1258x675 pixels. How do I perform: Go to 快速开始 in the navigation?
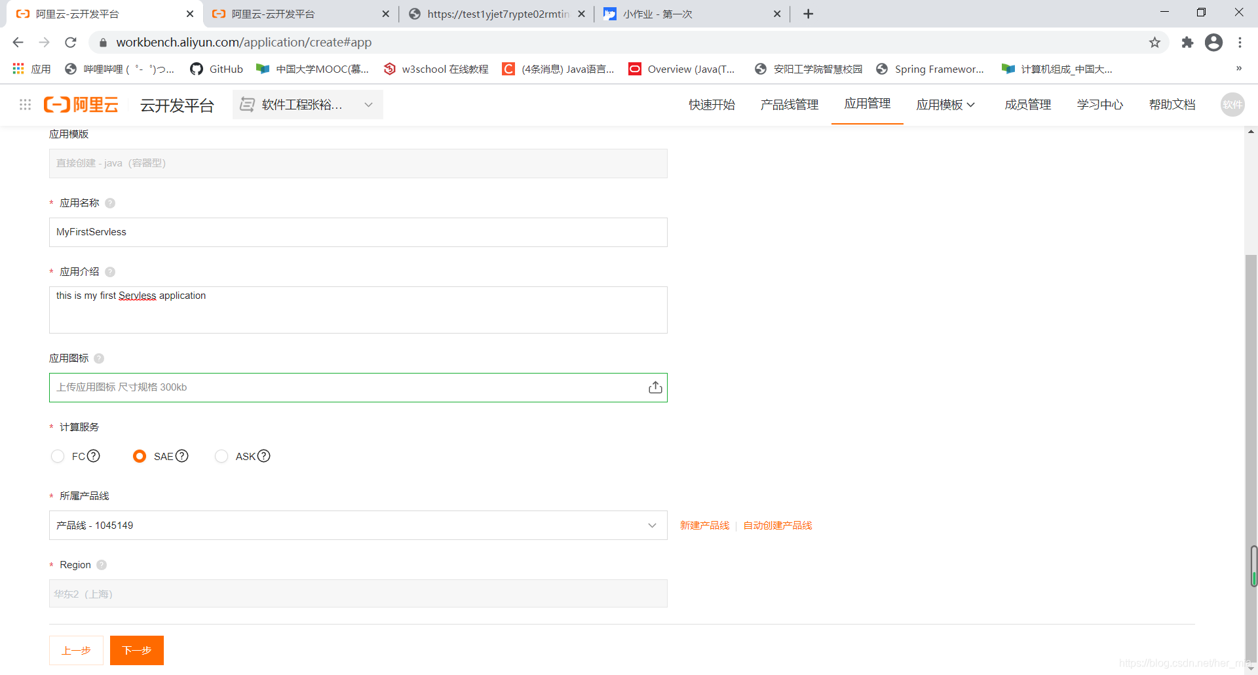click(712, 105)
